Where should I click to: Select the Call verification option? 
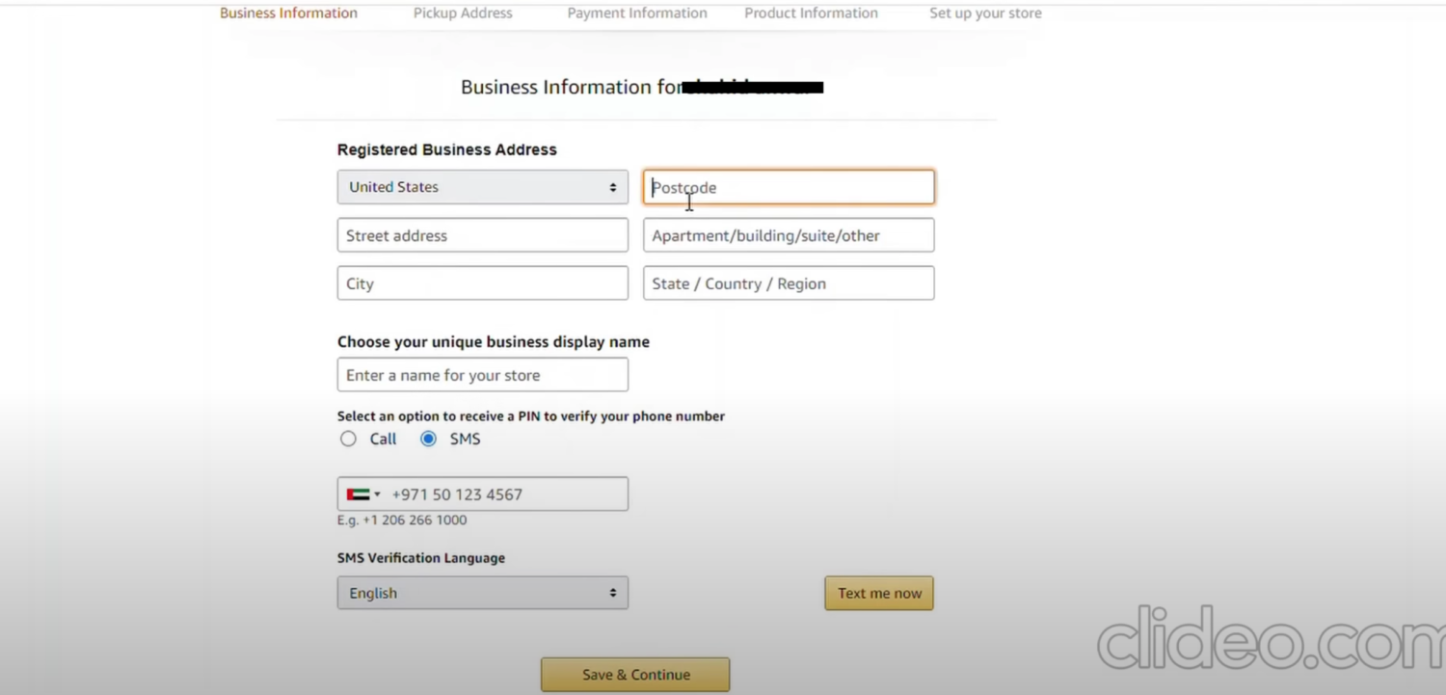pos(348,439)
